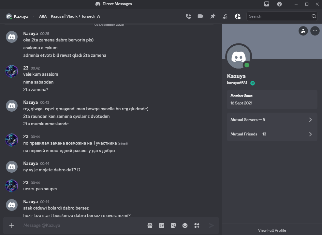322x235 pixels.
Task: Open pinned messages
Action: [x=213, y=16]
